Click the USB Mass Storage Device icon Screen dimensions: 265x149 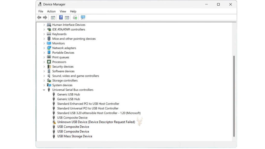pyautogui.click(x=54, y=136)
